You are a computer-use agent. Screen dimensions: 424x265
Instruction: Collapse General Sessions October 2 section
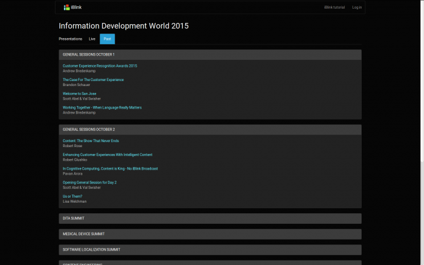pyautogui.click(x=210, y=130)
